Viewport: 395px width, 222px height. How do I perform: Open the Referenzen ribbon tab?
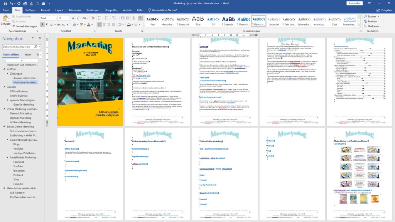[x=74, y=10]
